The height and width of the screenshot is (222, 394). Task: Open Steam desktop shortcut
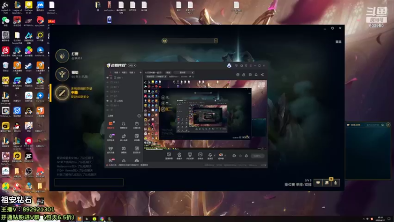click(x=29, y=67)
